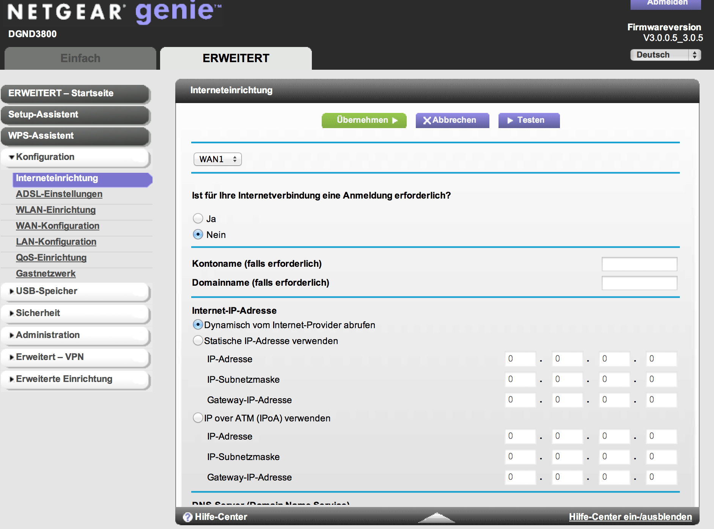
Task: Run the connection test with Testen
Action: (529, 121)
